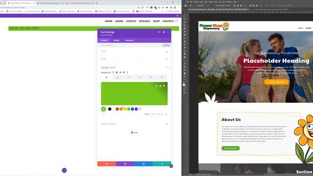Open Divi purple three-dot builder menu

[64, 171]
